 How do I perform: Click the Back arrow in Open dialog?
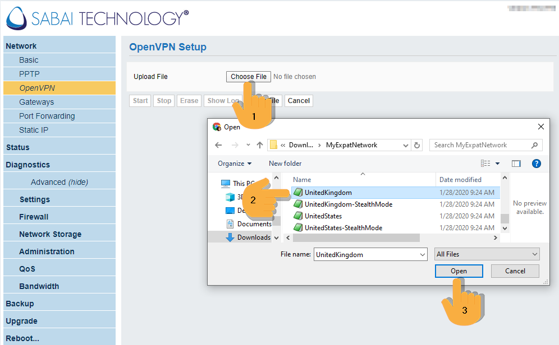[x=219, y=145]
